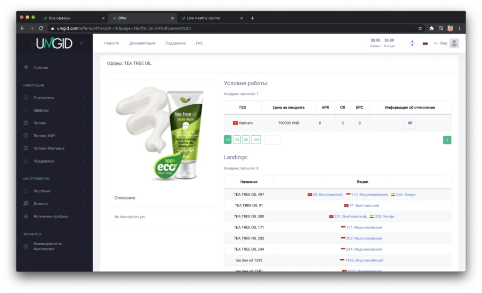Go forward in browser history
The image size is (482, 293).
pos(32,28)
